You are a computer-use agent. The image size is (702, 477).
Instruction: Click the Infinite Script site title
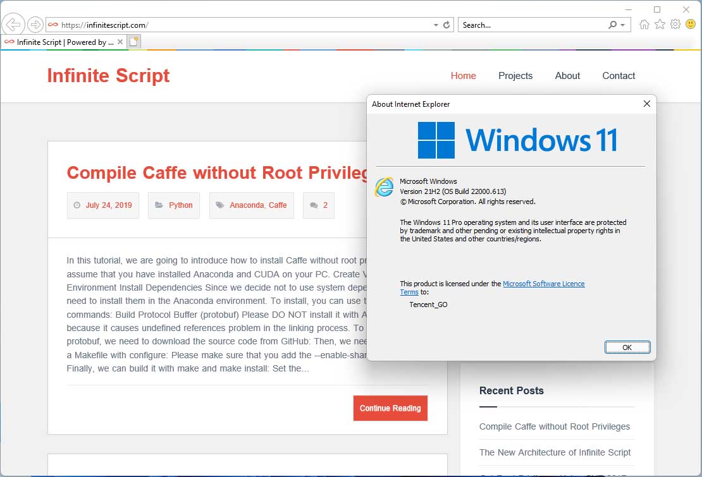click(108, 76)
